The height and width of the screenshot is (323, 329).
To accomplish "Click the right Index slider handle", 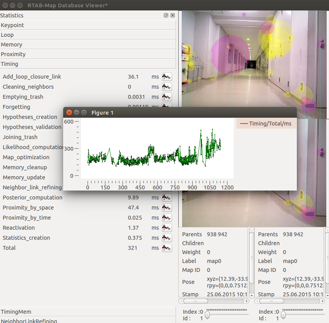I will coord(284,315).
